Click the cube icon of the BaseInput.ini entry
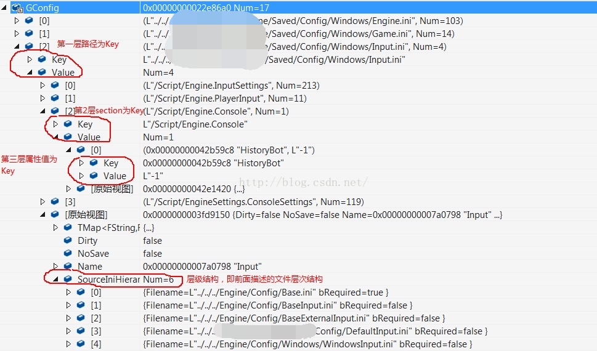The image size is (597, 351). pyautogui.click(x=81, y=305)
